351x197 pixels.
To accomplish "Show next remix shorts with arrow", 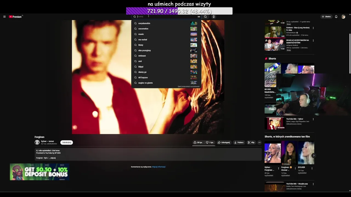I will click(x=314, y=155).
